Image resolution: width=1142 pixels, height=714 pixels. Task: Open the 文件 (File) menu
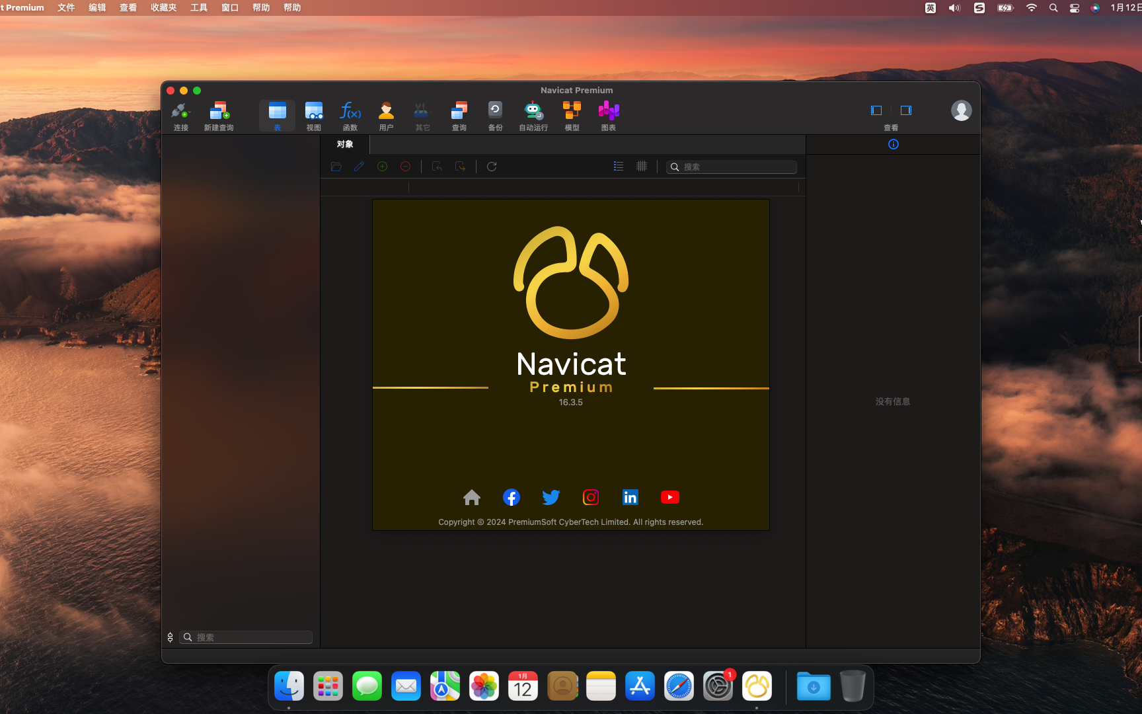[66, 8]
